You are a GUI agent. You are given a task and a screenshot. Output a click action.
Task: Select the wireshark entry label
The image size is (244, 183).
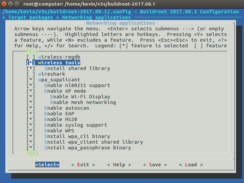coord(52,74)
